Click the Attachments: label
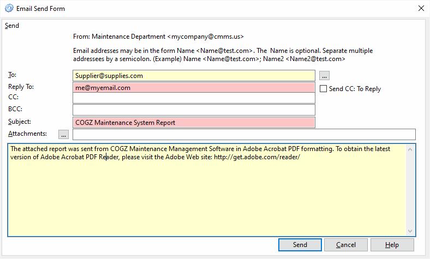The image size is (430, 259). pyautogui.click(x=27, y=134)
